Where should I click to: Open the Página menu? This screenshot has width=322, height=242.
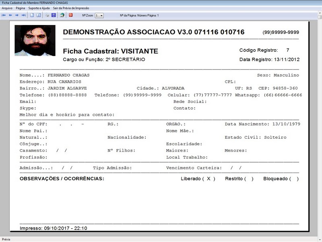pos(21,8)
